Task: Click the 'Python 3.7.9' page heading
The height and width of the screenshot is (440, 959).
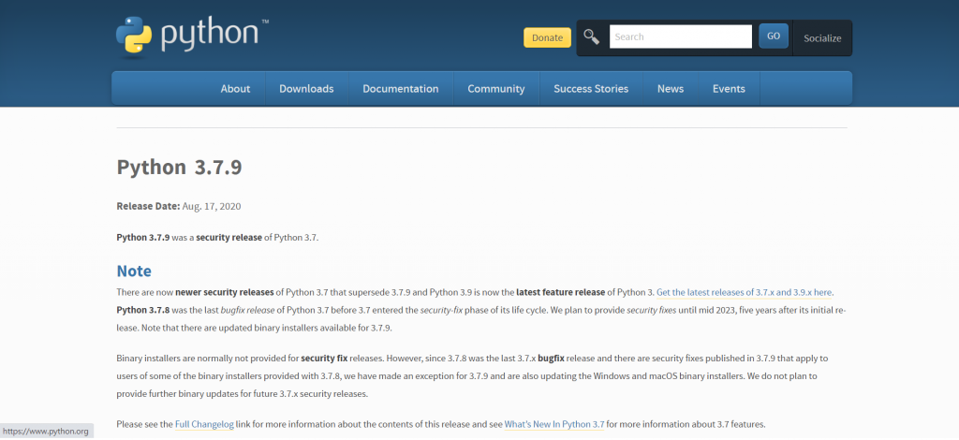Action: (179, 168)
